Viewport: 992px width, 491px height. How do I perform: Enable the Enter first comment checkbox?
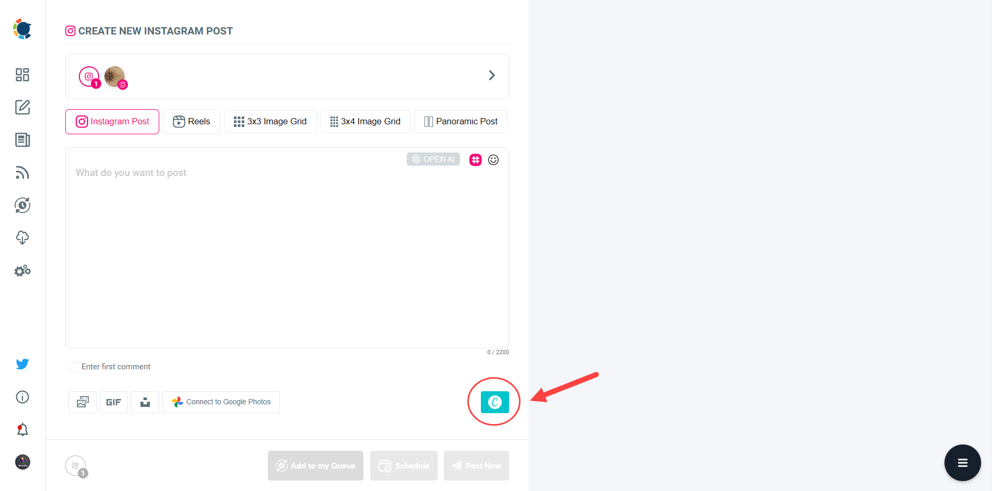click(x=73, y=367)
